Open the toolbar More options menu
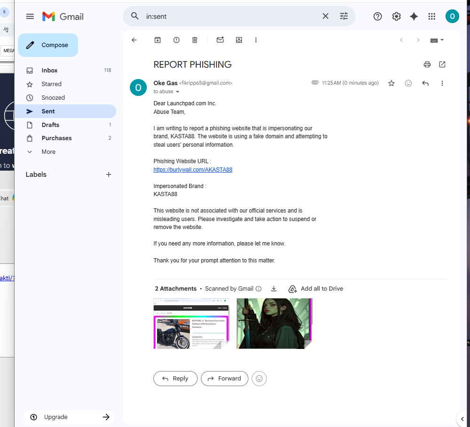This screenshot has width=470, height=427. tap(256, 40)
